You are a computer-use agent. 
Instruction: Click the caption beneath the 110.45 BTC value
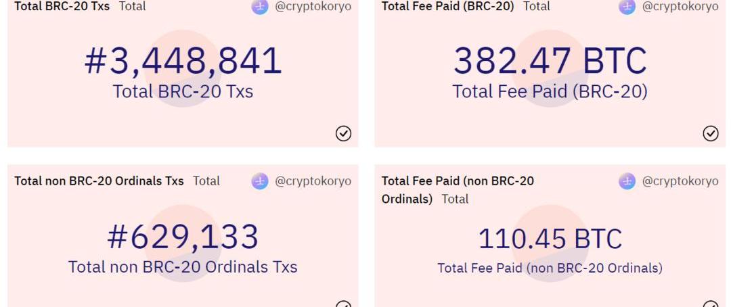550,268
